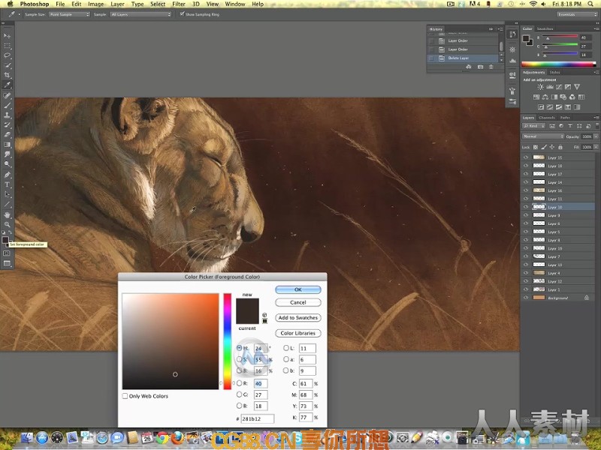Add a Color Balance adjustment
Image resolution: width=601 pixels, height=450 pixels.
point(545,97)
